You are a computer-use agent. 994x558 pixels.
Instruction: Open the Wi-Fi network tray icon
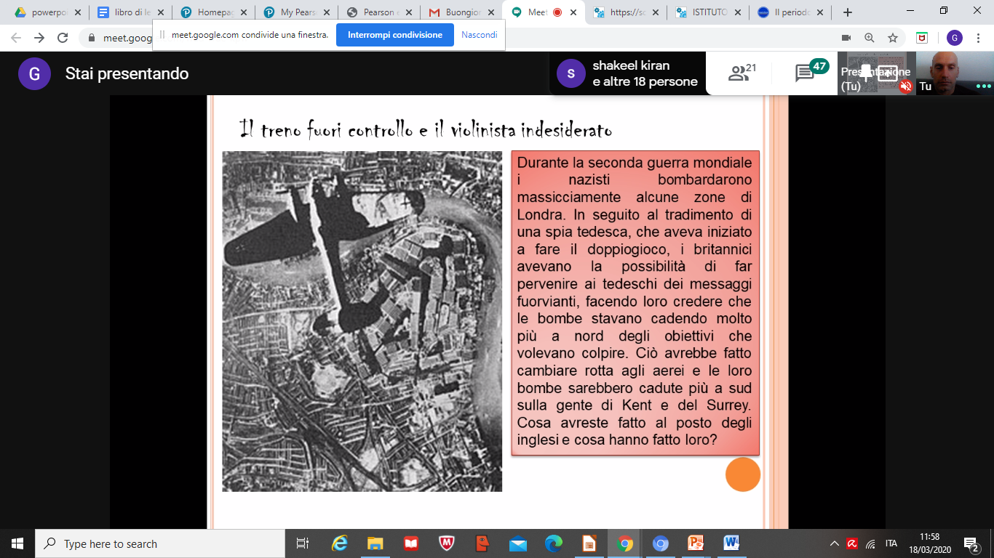point(870,543)
